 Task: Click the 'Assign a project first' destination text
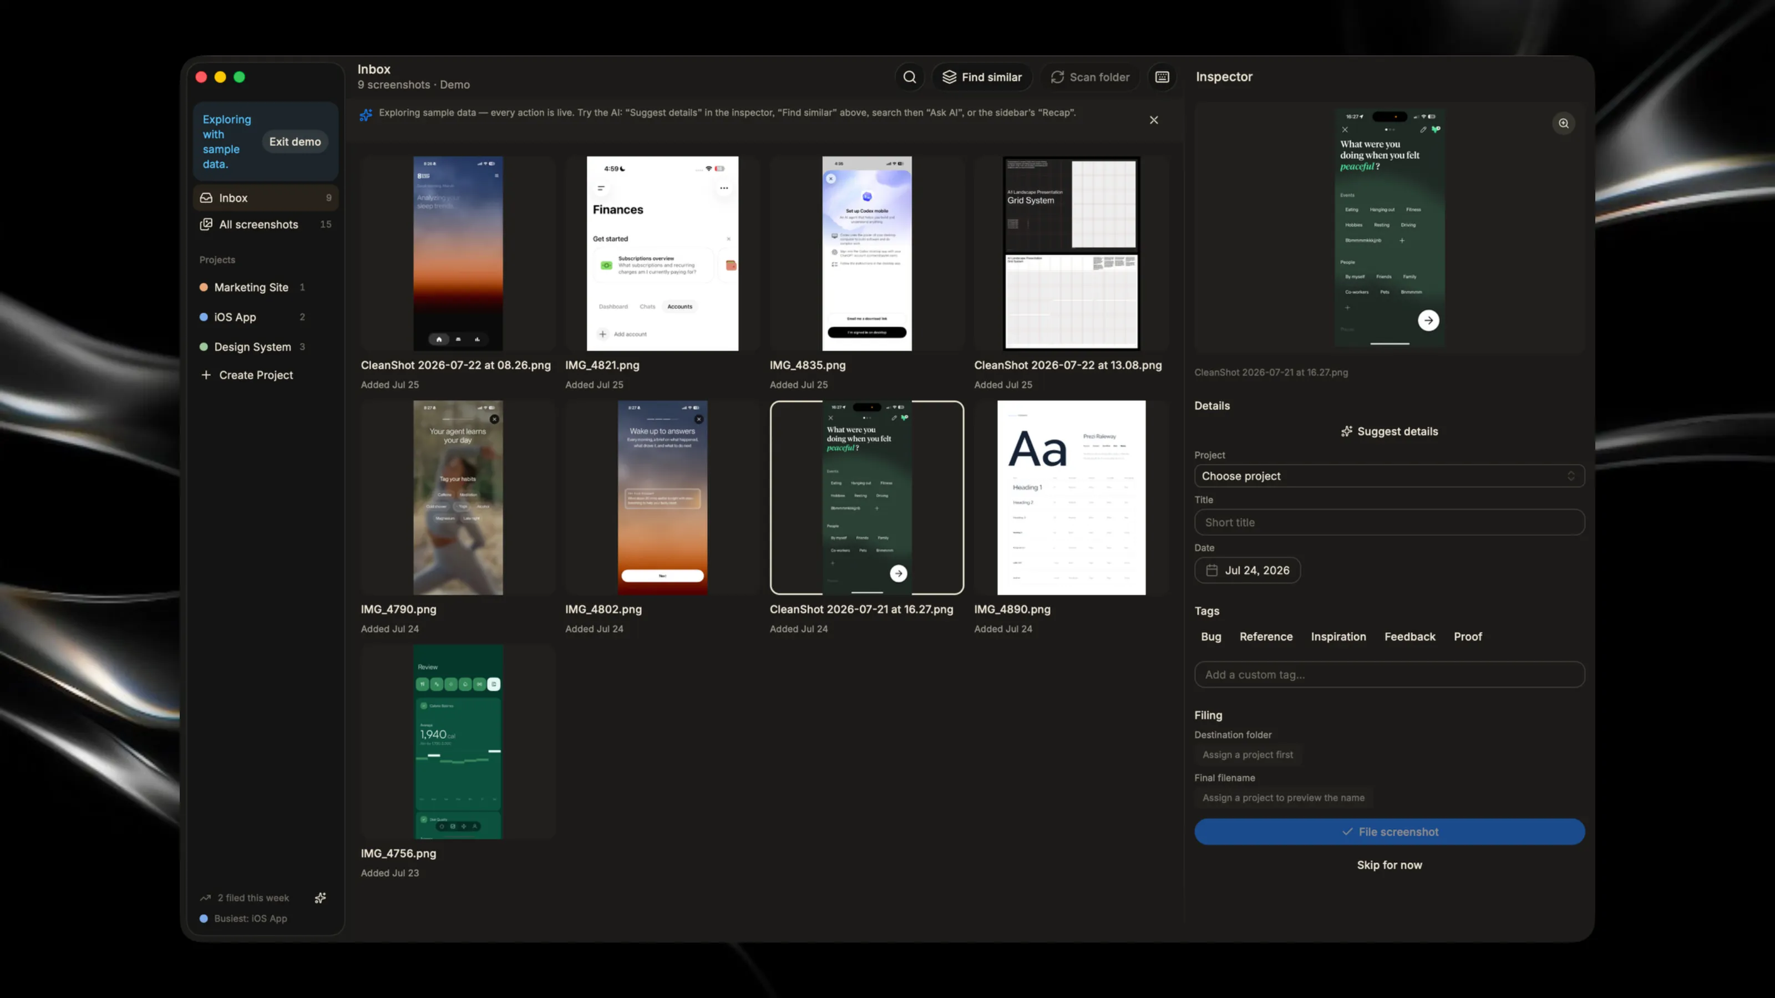pyautogui.click(x=1247, y=755)
